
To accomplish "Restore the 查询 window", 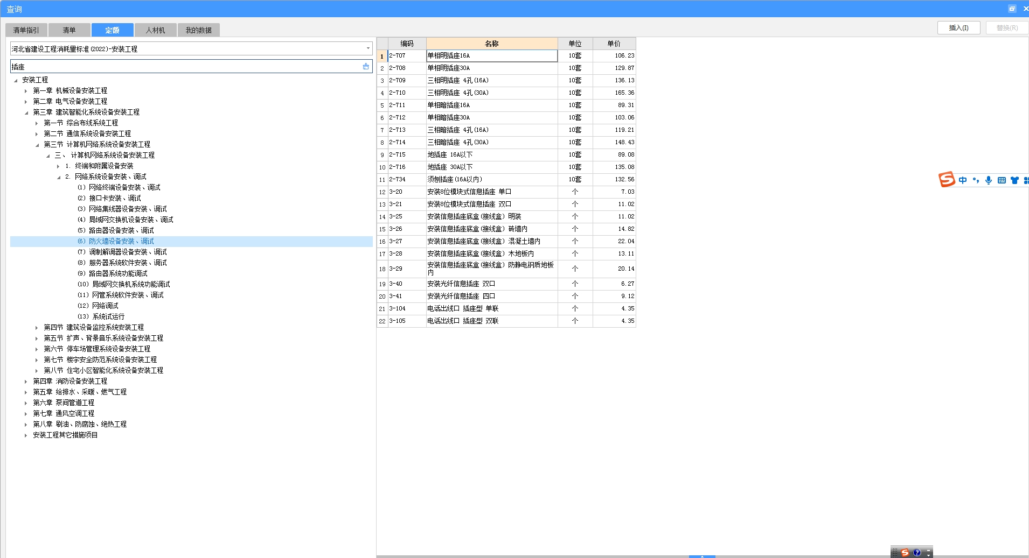I will click(x=1012, y=9).
